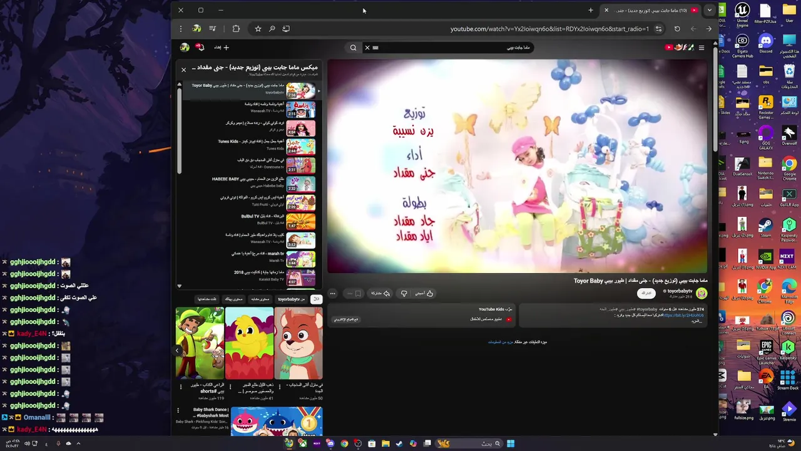The width and height of the screenshot is (801, 451).
Task: Show hidden system tray icons
Action: pos(78,443)
